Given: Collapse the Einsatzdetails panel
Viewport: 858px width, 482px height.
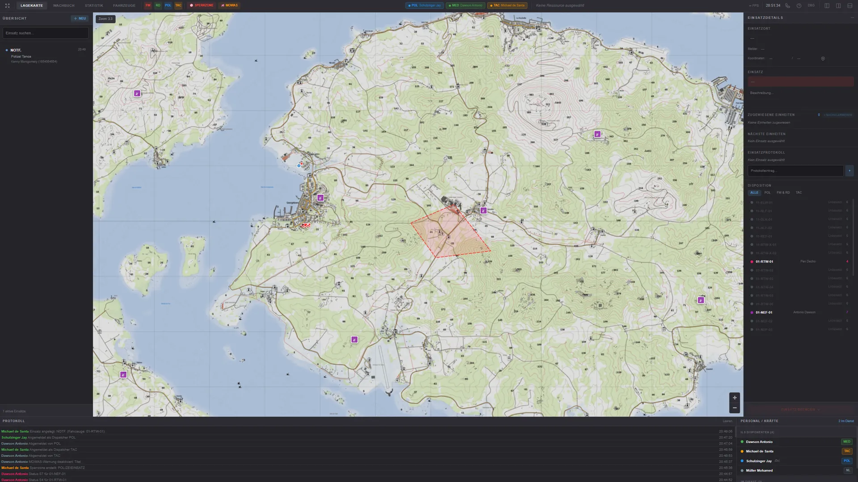Looking at the screenshot, I should point(851,18).
